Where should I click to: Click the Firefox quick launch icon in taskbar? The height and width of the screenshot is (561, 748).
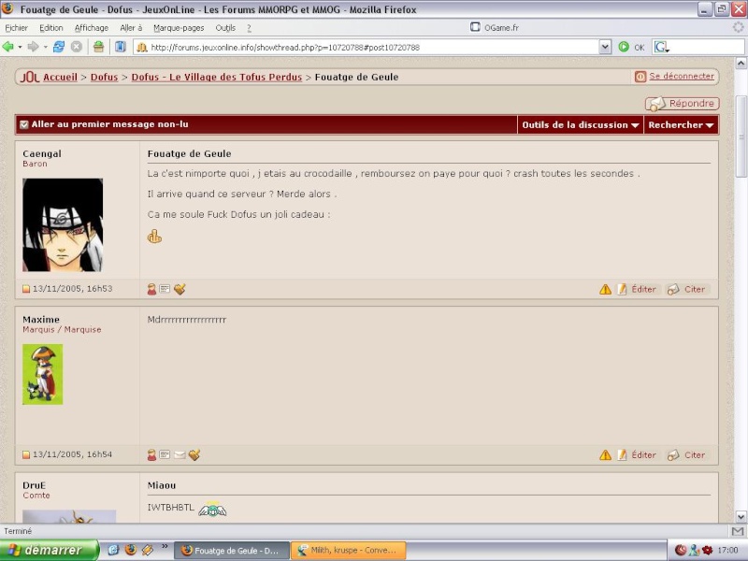(x=130, y=550)
